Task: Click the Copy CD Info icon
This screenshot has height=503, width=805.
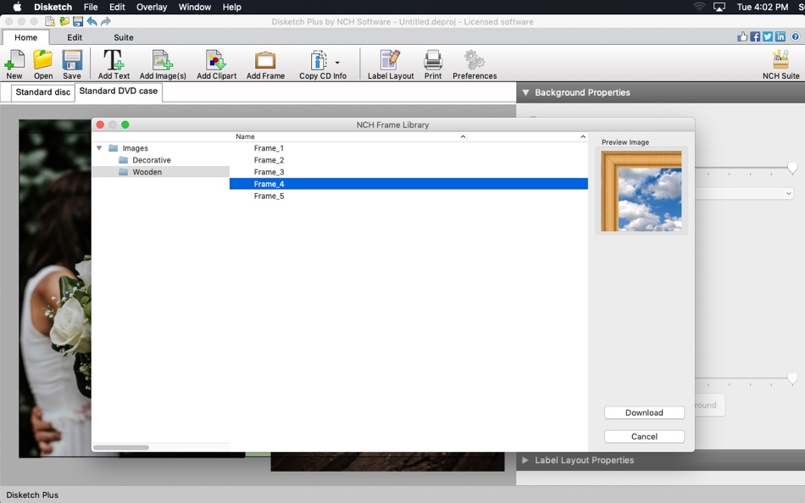Action: 319,60
